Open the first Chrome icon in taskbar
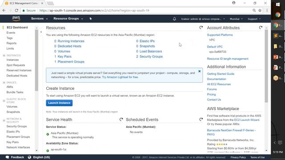The height and width of the screenshot is (160, 285). (x=278, y=15)
